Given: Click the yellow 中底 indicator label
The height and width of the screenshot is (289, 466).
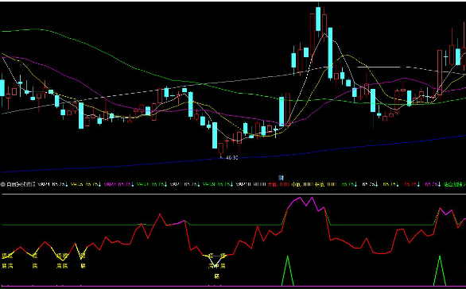Looking at the screenshot, I should tap(296, 184).
